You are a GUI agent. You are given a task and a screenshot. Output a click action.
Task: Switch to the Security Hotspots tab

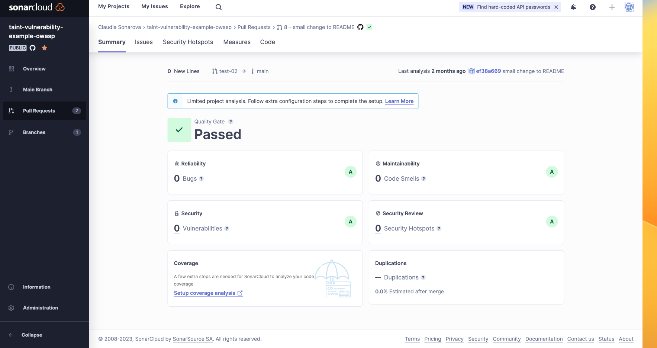pyautogui.click(x=188, y=42)
